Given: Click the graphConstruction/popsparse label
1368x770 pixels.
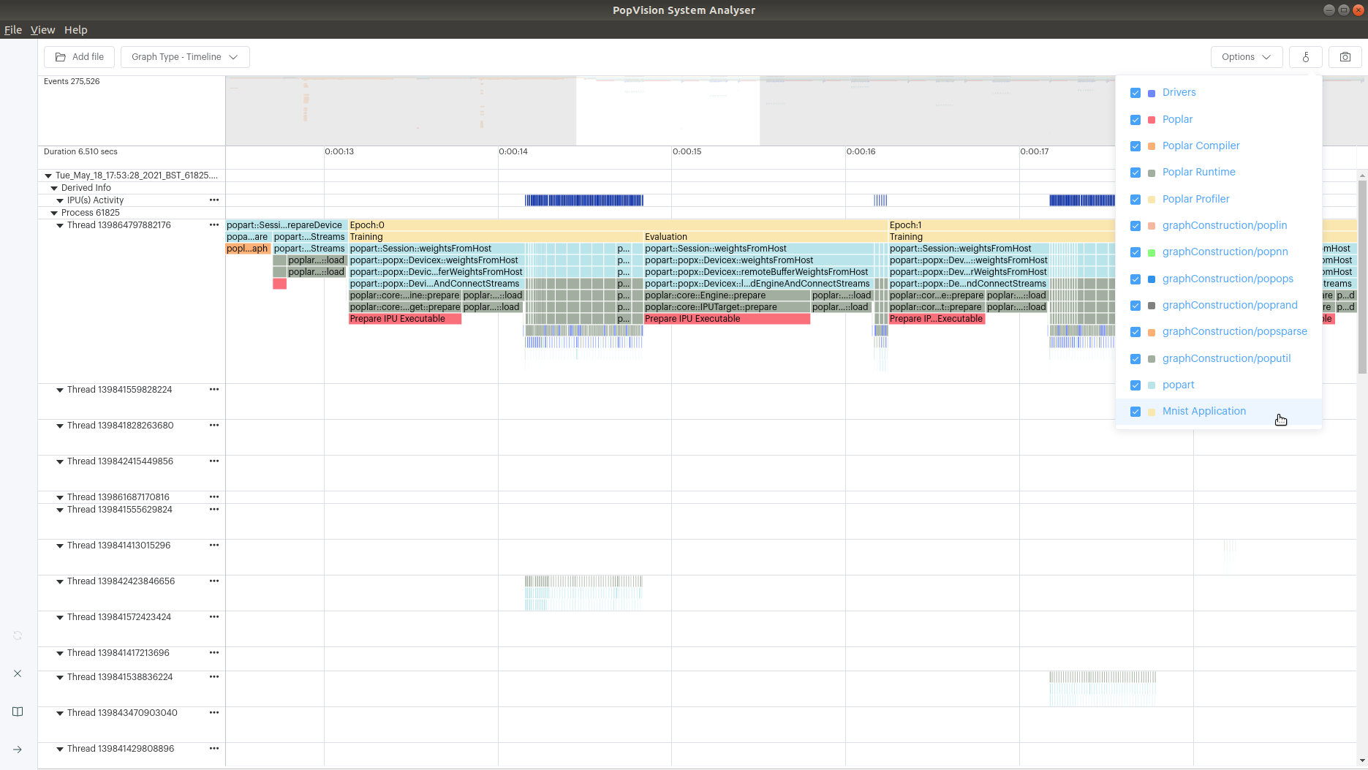Looking at the screenshot, I should [1234, 331].
